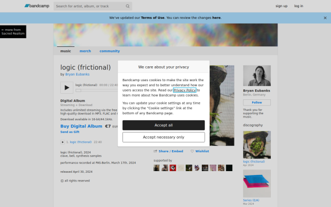
Task: Open the log in link
Action: (298, 6)
